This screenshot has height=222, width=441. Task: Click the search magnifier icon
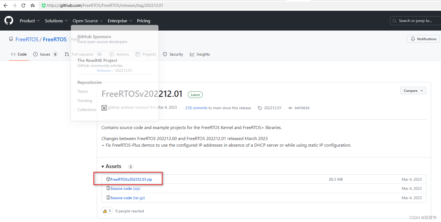tap(395, 21)
